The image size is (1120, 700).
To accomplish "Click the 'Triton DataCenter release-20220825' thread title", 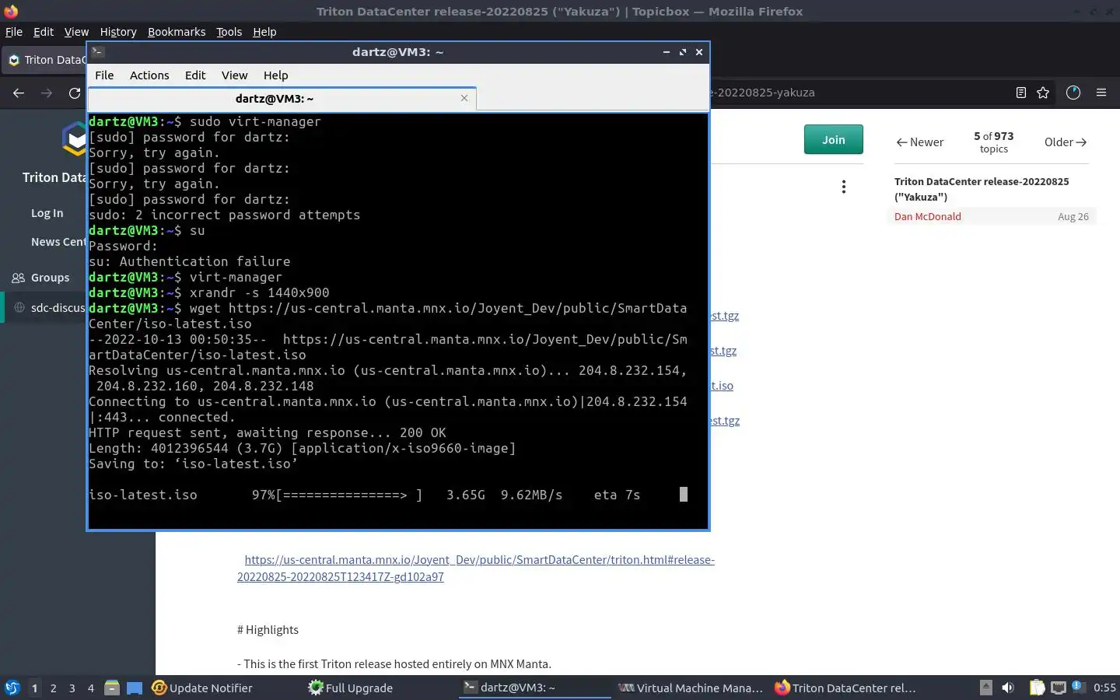I will tap(982, 189).
